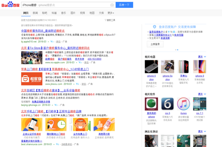Open camera image search in the search box

point(112,5)
